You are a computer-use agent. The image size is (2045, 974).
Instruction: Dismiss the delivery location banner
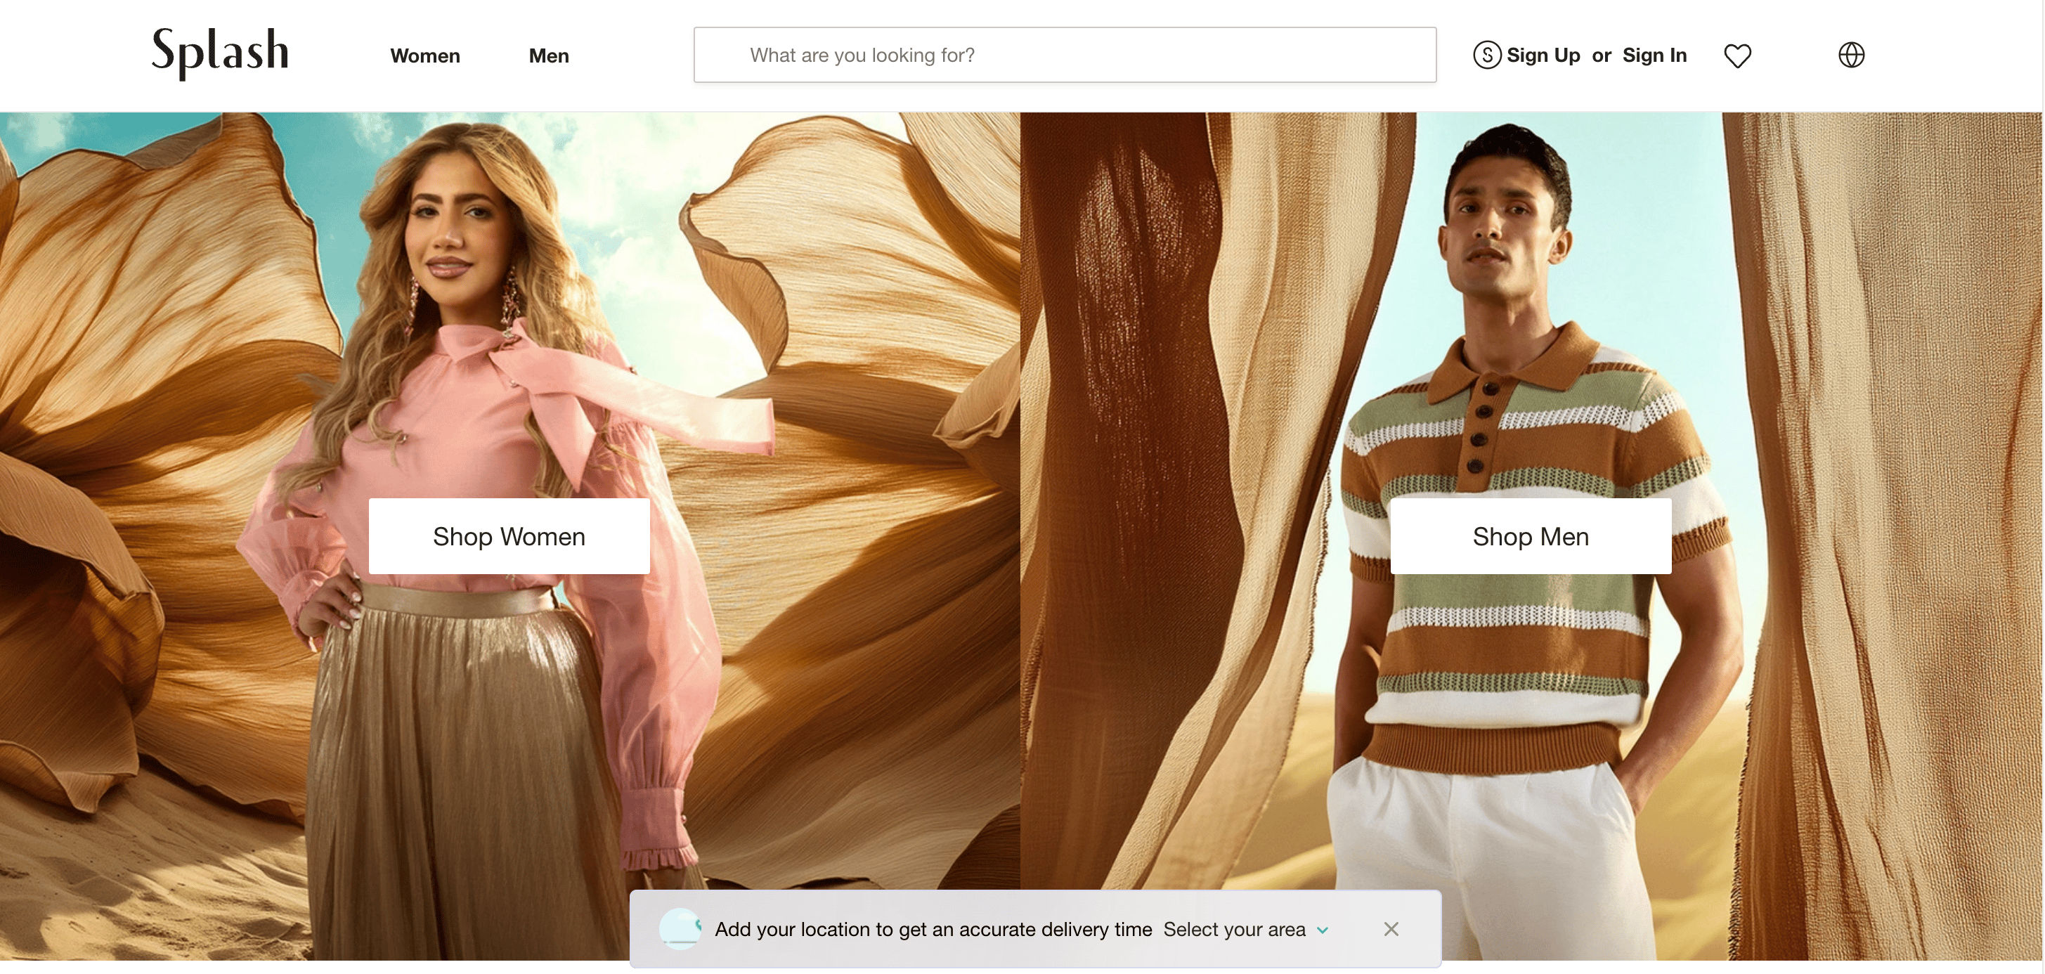[x=1391, y=929]
